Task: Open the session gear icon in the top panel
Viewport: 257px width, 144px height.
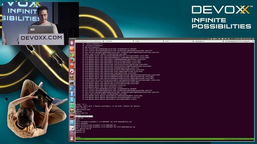Action: (x=253, y=39)
